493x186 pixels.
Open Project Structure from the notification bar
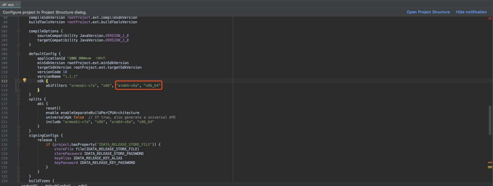coord(428,12)
